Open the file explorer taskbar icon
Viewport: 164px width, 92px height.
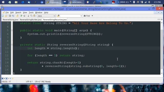point(16,2)
